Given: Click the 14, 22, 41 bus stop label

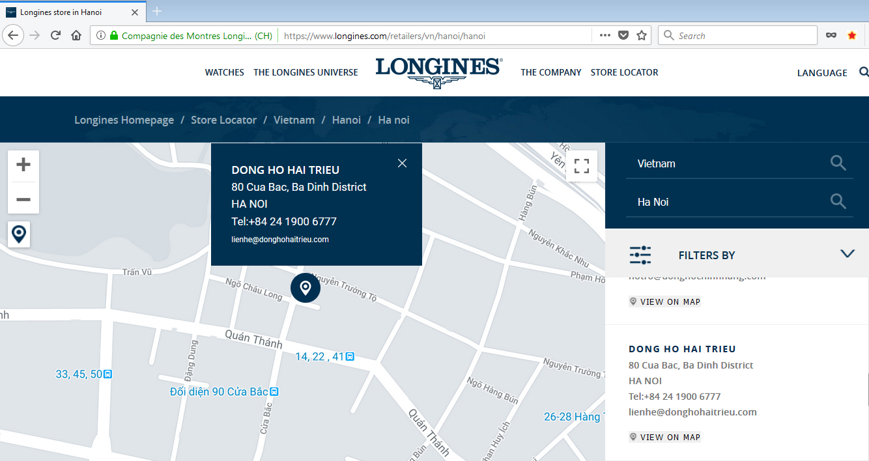Looking at the screenshot, I should [324, 356].
